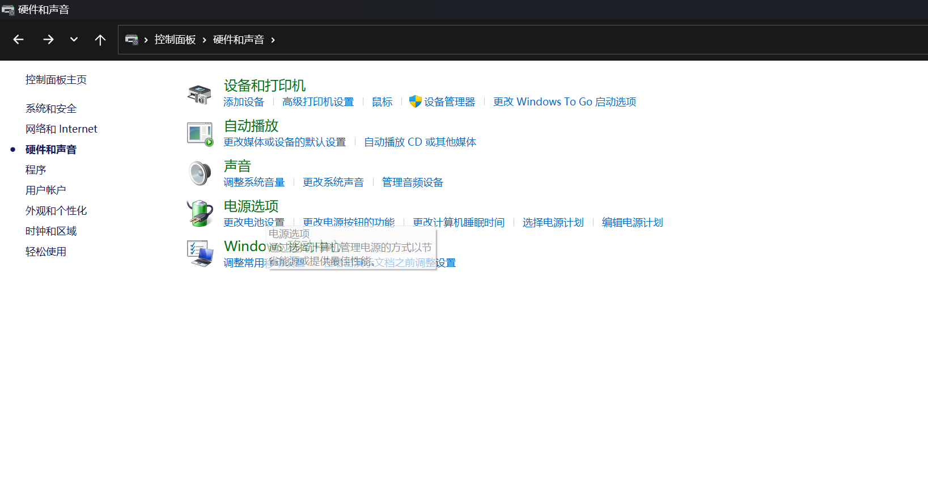This screenshot has width=928, height=480.
Task: Select 硬件和声音 breadcrumb segment
Action: (x=239, y=40)
